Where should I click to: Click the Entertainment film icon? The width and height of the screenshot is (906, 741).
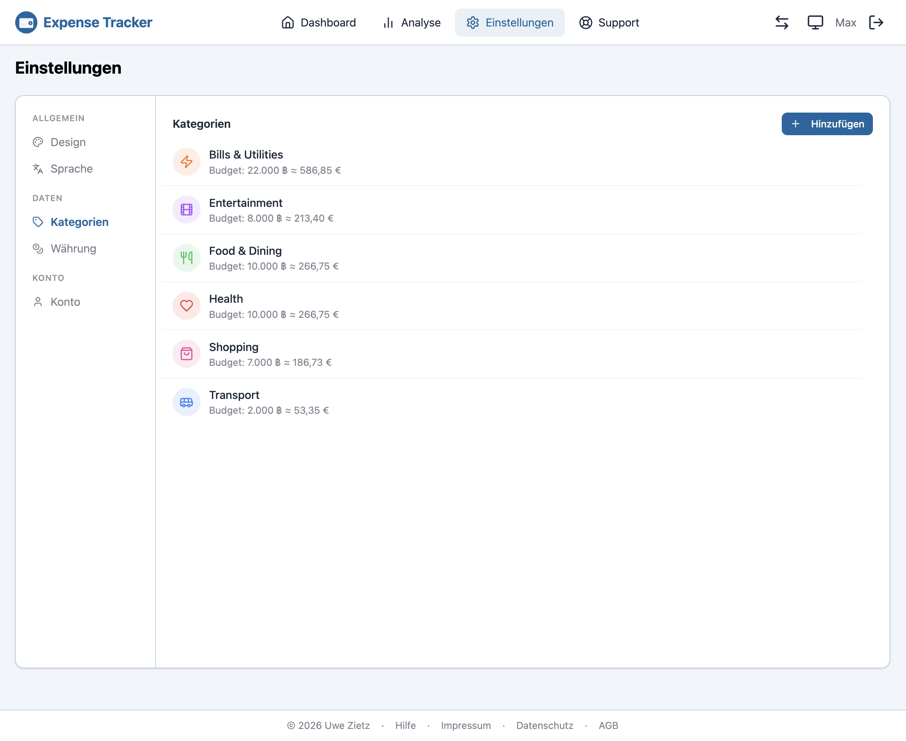[x=187, y=210]
